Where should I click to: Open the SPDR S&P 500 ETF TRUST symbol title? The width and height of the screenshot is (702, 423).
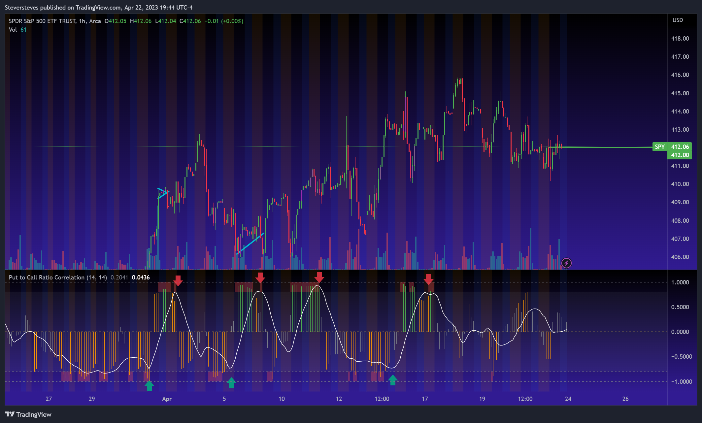click(x=42, y=21)
